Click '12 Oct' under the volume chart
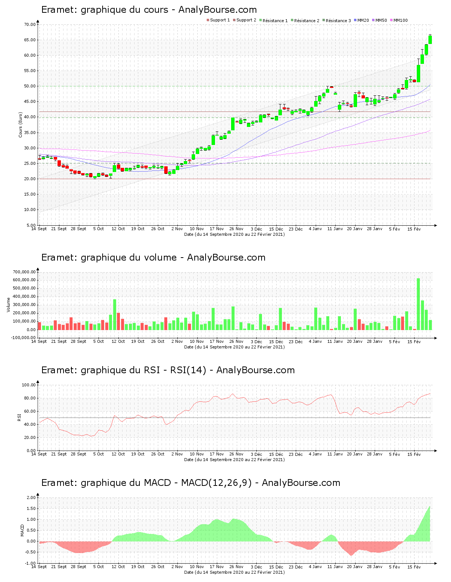Screen dimensions: 451x582 118,341
